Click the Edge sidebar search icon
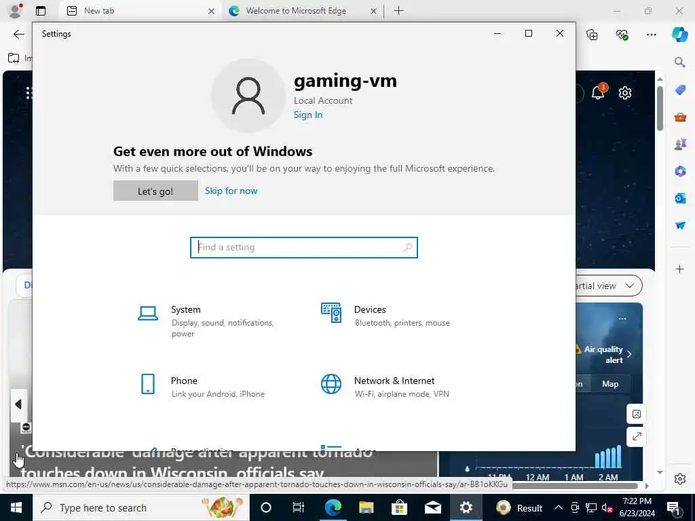695x521 pixels. [x=680, y=62]
